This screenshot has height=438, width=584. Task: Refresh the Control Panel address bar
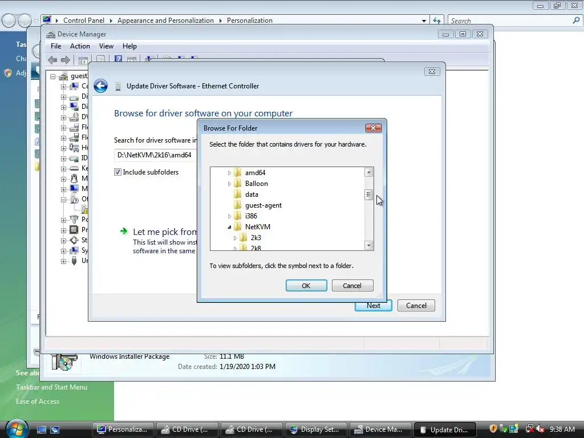click(x=436, y=21)
